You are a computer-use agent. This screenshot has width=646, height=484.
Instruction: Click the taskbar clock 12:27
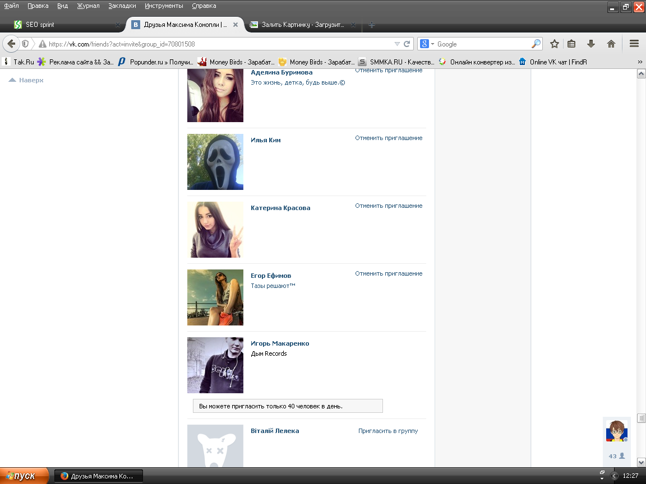click(630, 476)
